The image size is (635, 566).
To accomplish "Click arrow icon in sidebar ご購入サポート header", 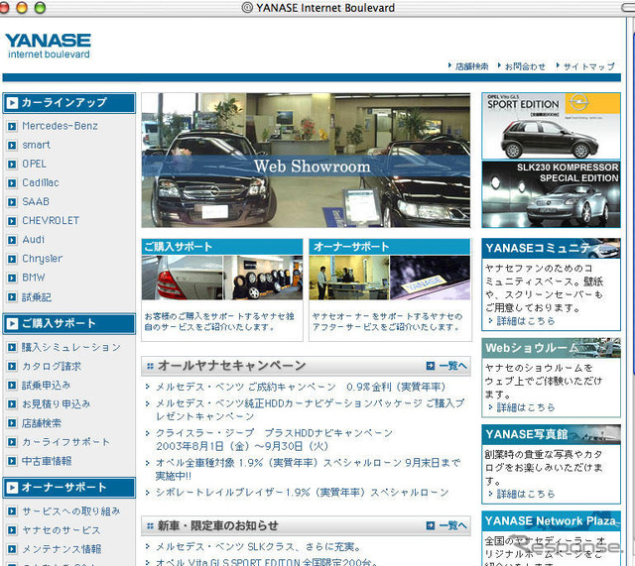I will [12, 324].
